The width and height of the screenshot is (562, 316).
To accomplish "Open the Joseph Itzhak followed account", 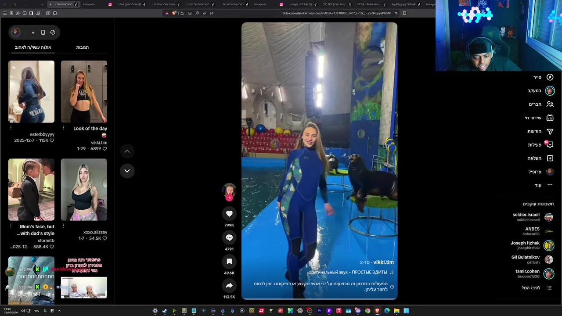I will 532,245.
